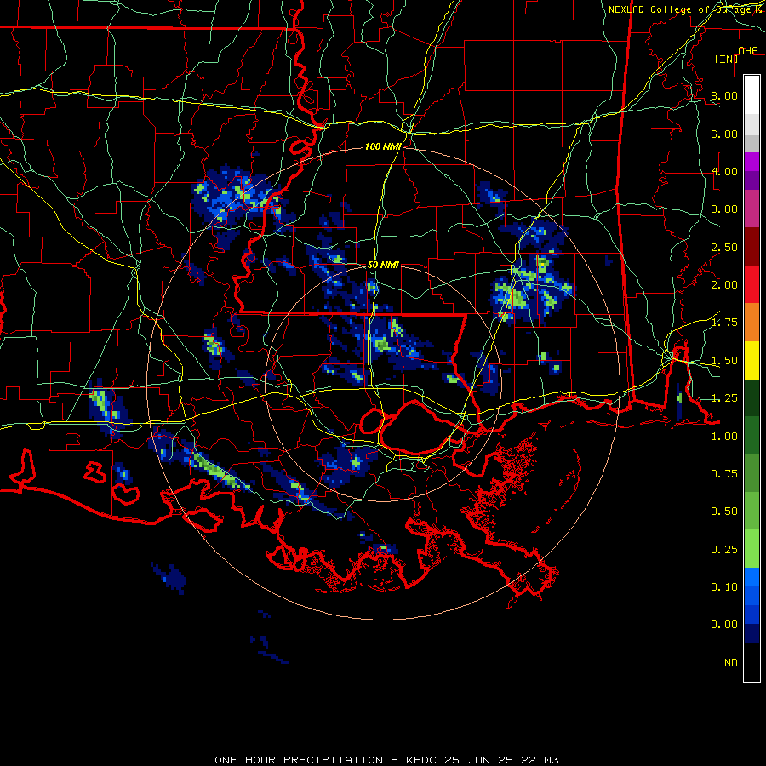
Task: Click the "3.00" legend value
Action: tap(724, 209)
